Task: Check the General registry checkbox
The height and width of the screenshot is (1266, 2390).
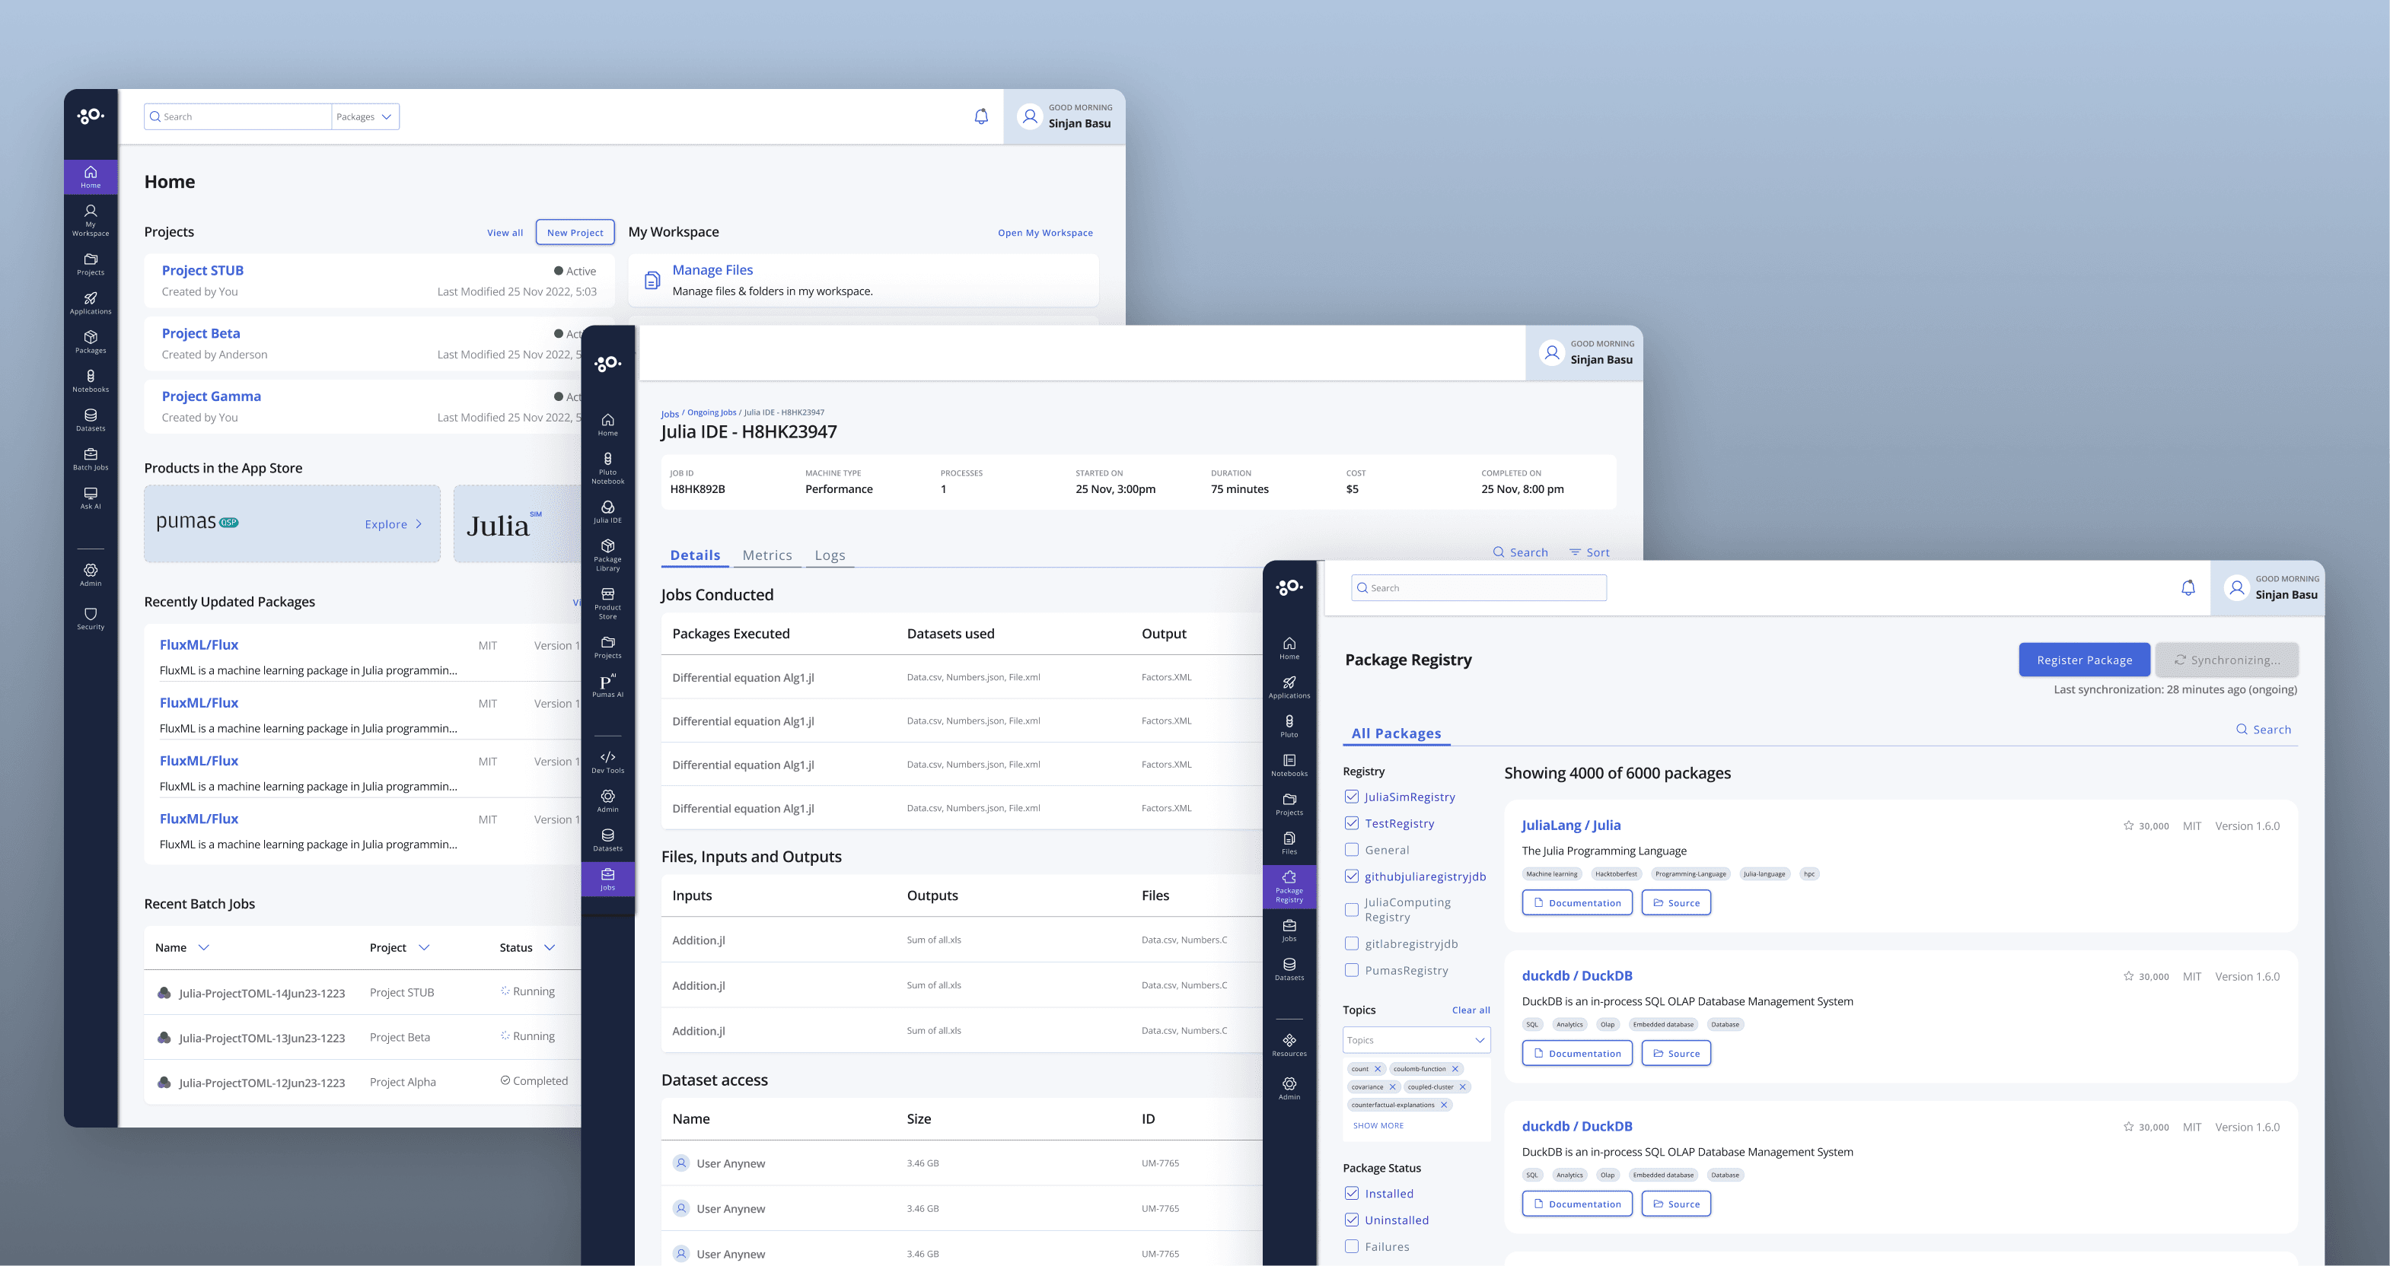Action: (x=1352, y=850)
